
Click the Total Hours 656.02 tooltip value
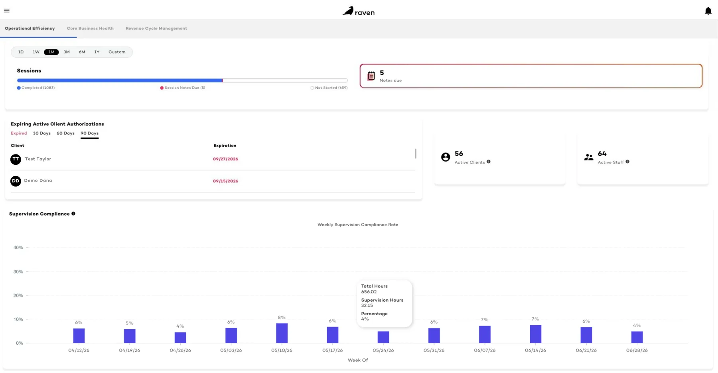click(369, 292)
